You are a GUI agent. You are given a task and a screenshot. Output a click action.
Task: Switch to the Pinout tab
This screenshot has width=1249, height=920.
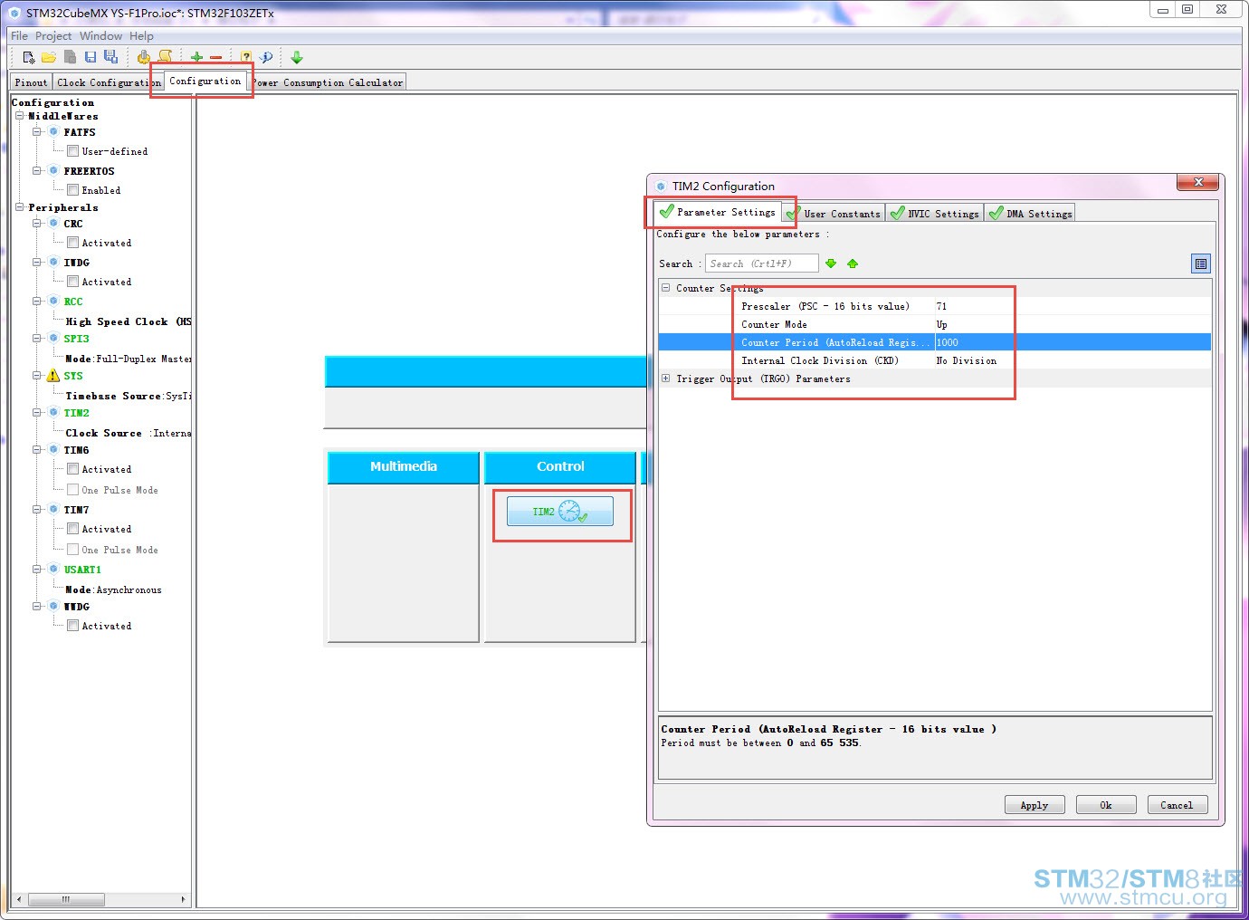click(x=31, y=82)
